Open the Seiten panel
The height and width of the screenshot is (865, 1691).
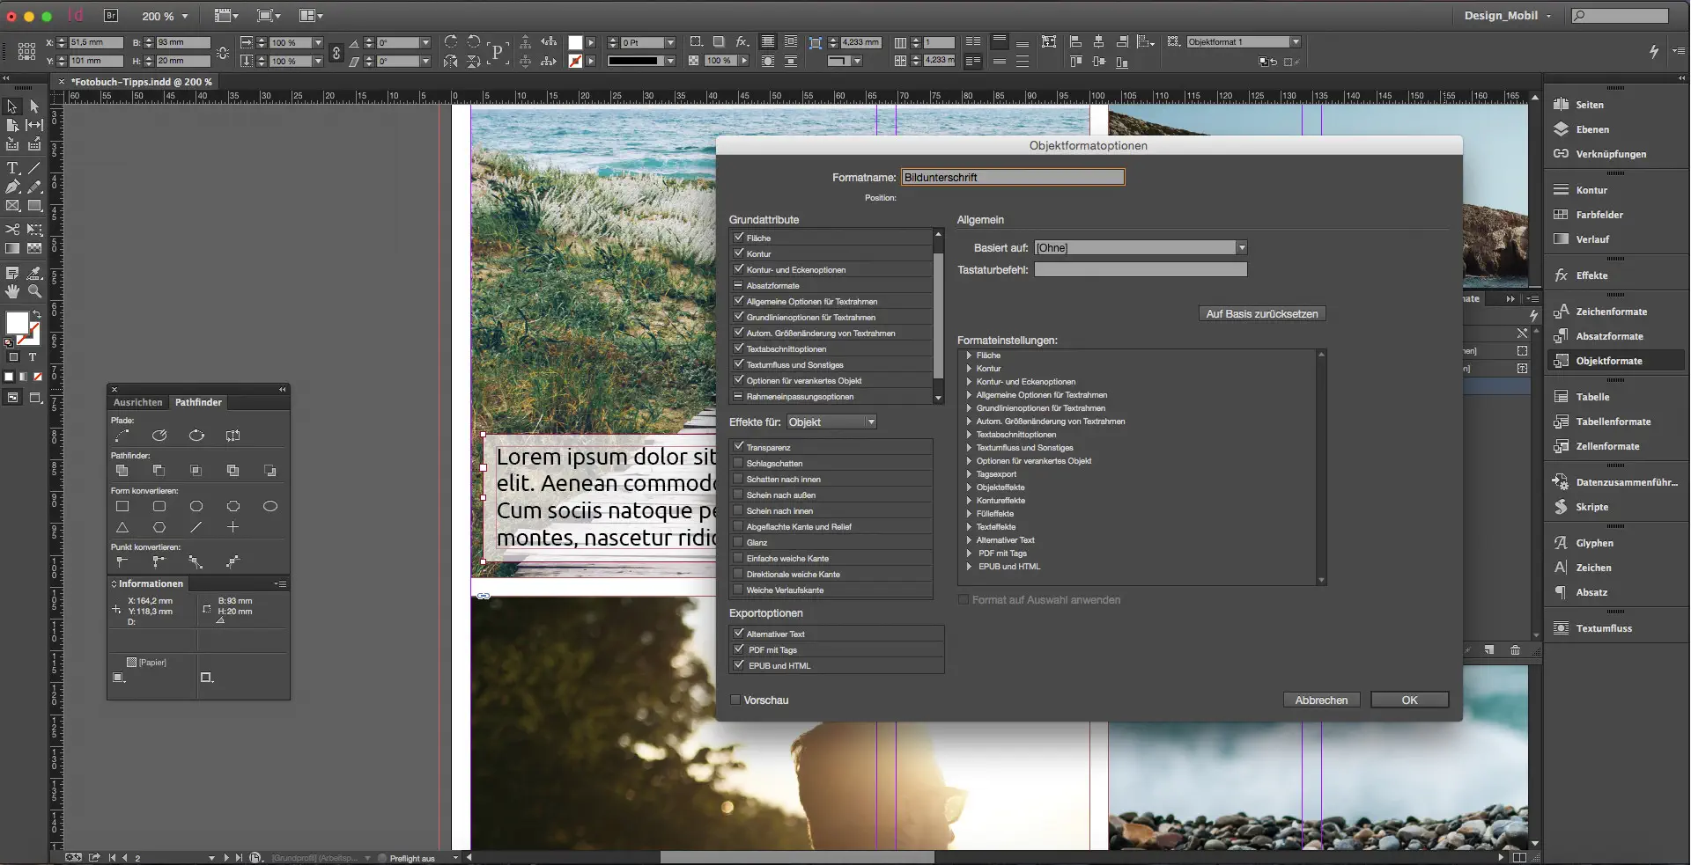coord(1590,104)
